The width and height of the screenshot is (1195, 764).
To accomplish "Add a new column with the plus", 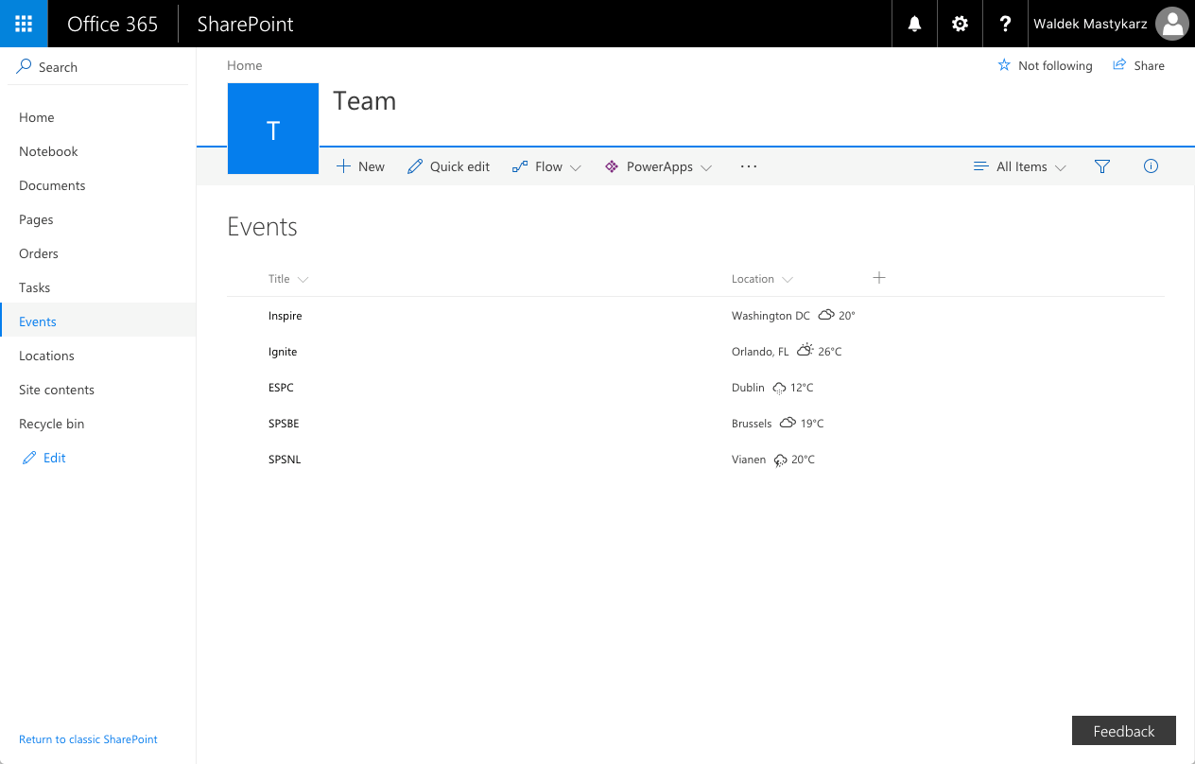I will [x=878, y=278].
